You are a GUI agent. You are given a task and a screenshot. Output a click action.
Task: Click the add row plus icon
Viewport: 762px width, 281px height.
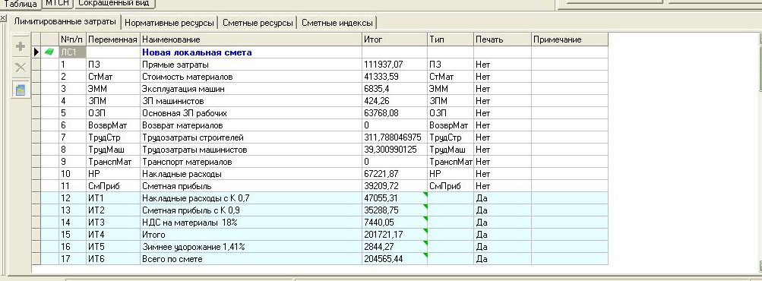point(21,46)
